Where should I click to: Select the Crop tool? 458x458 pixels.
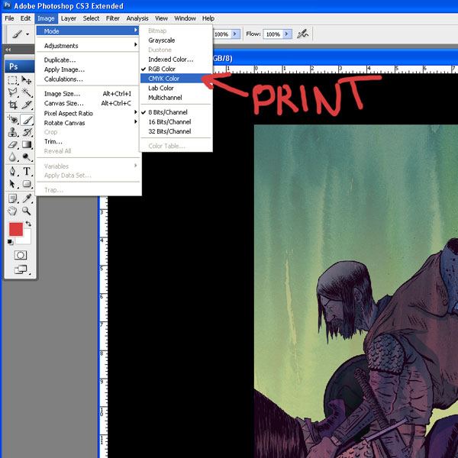(x=12, y=105)
